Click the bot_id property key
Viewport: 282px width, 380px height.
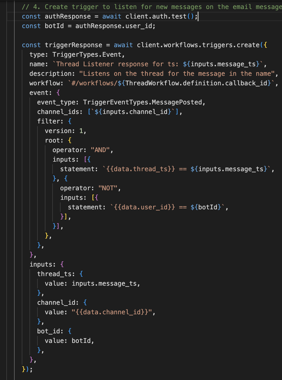coord(50,331)
